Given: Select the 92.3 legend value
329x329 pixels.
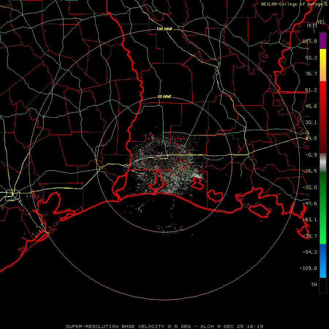Looking at the screenshot, I should (311, 57).
